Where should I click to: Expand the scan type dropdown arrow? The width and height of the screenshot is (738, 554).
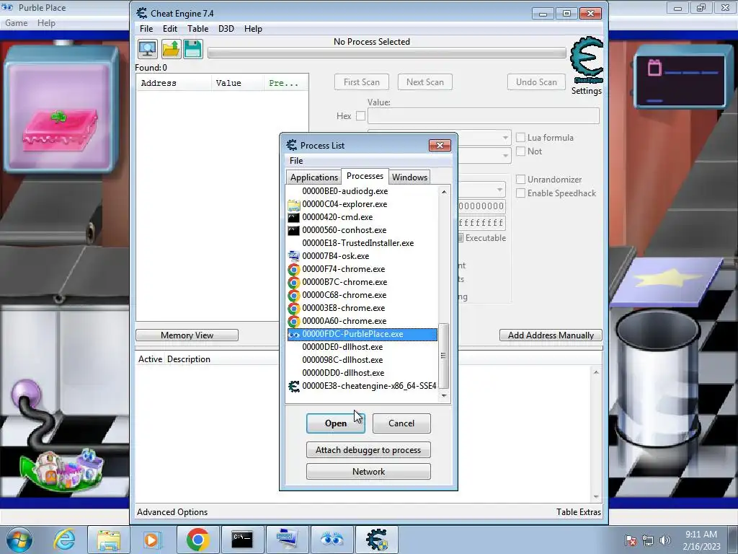(x=505, y=138)
